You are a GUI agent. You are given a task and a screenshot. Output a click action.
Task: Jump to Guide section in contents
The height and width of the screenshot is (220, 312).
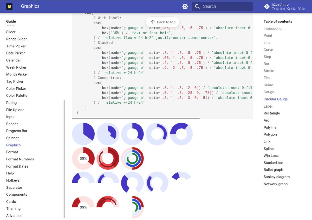click(268, 85)
